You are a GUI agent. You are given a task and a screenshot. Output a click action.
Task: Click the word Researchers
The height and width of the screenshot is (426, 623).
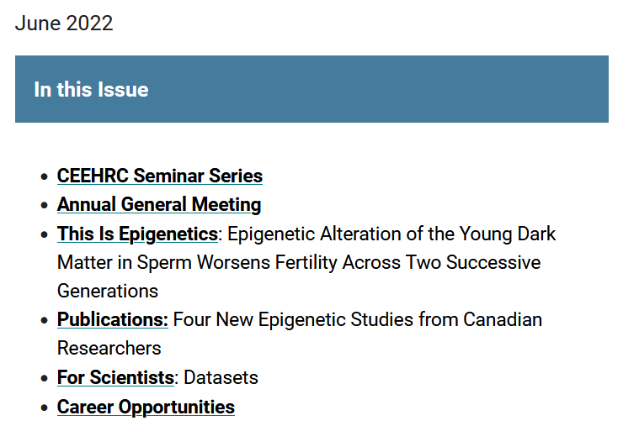pyautogui.click(x=109, y=348)
